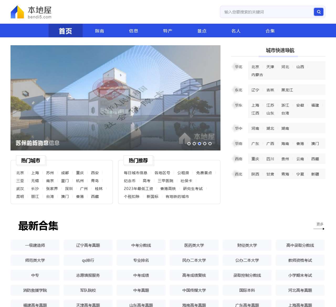Open the 河北高考真题 collection
Image resolution: width=336 pixels, height=307 pixels.
pyautogui.click(x=300, y=290)
